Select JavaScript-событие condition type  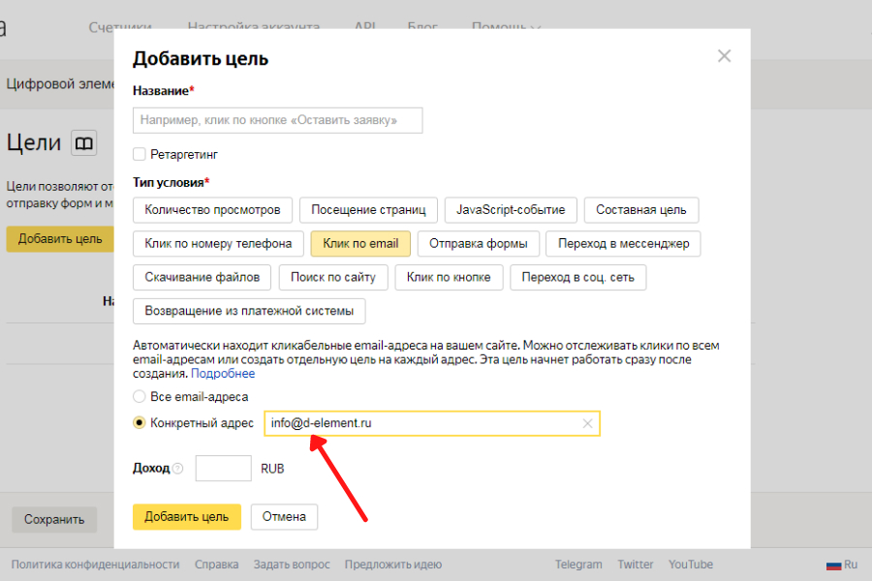click(511, 210)
